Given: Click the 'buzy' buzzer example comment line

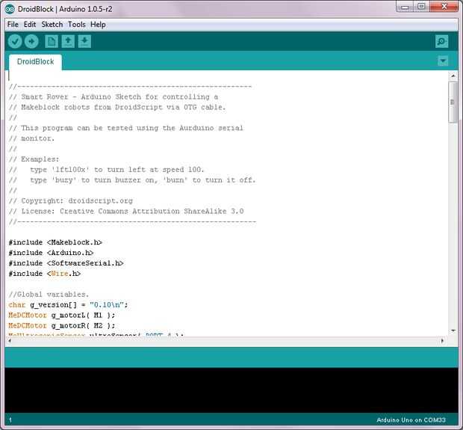Looking at the screenshot, I should point(132,180).
